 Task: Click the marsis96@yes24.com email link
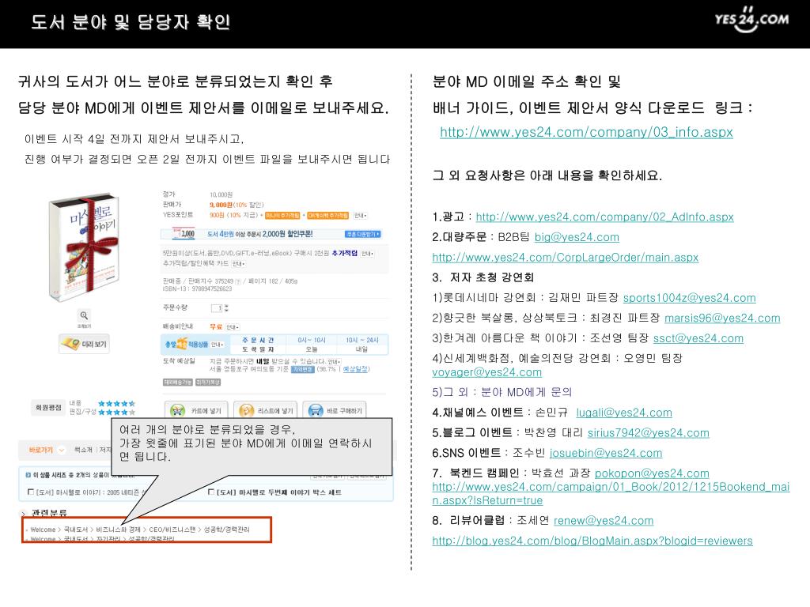(722, 318)
